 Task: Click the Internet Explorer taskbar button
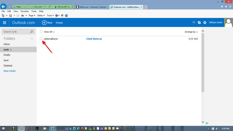[x=21, y=128]
